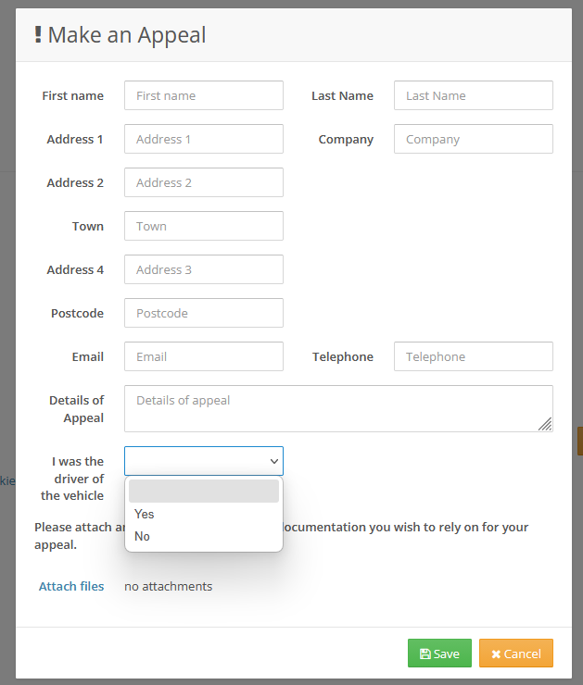Focus the Email text field
The height and width of the screenshot is (685, 583).
click(204, 356)
